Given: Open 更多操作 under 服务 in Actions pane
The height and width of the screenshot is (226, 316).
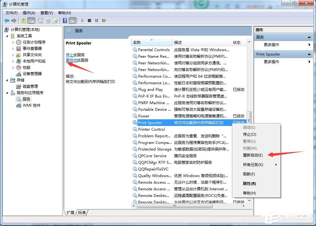Looking at the screenshot, I should pos(271,45).
